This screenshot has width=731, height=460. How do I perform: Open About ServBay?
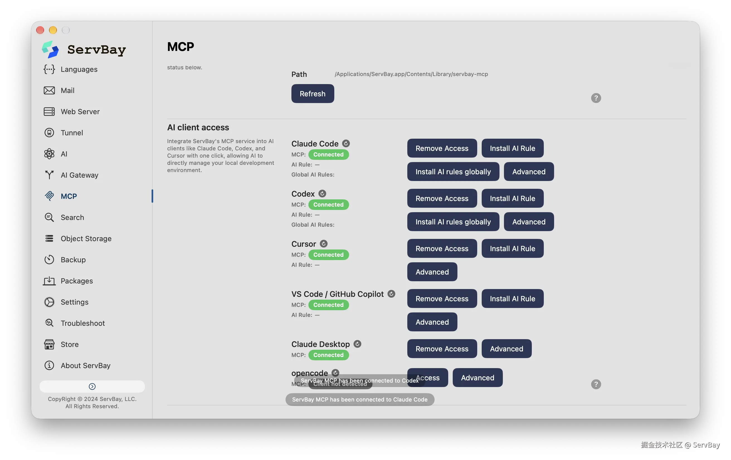(77, 365)
